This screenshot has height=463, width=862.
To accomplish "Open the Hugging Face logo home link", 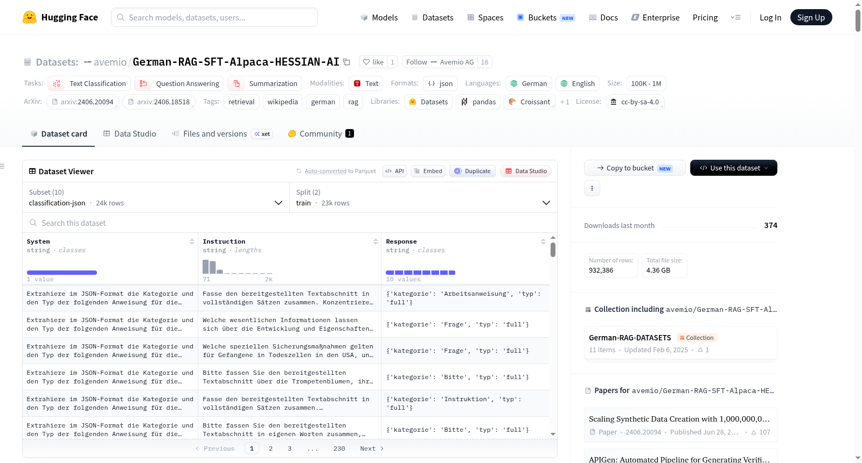I will [60, 17].
